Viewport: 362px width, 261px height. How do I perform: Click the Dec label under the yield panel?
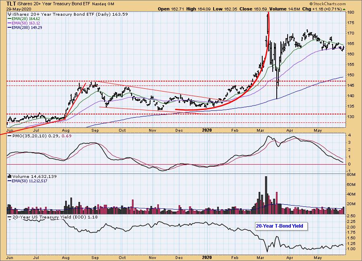click(x=179, y=257)
